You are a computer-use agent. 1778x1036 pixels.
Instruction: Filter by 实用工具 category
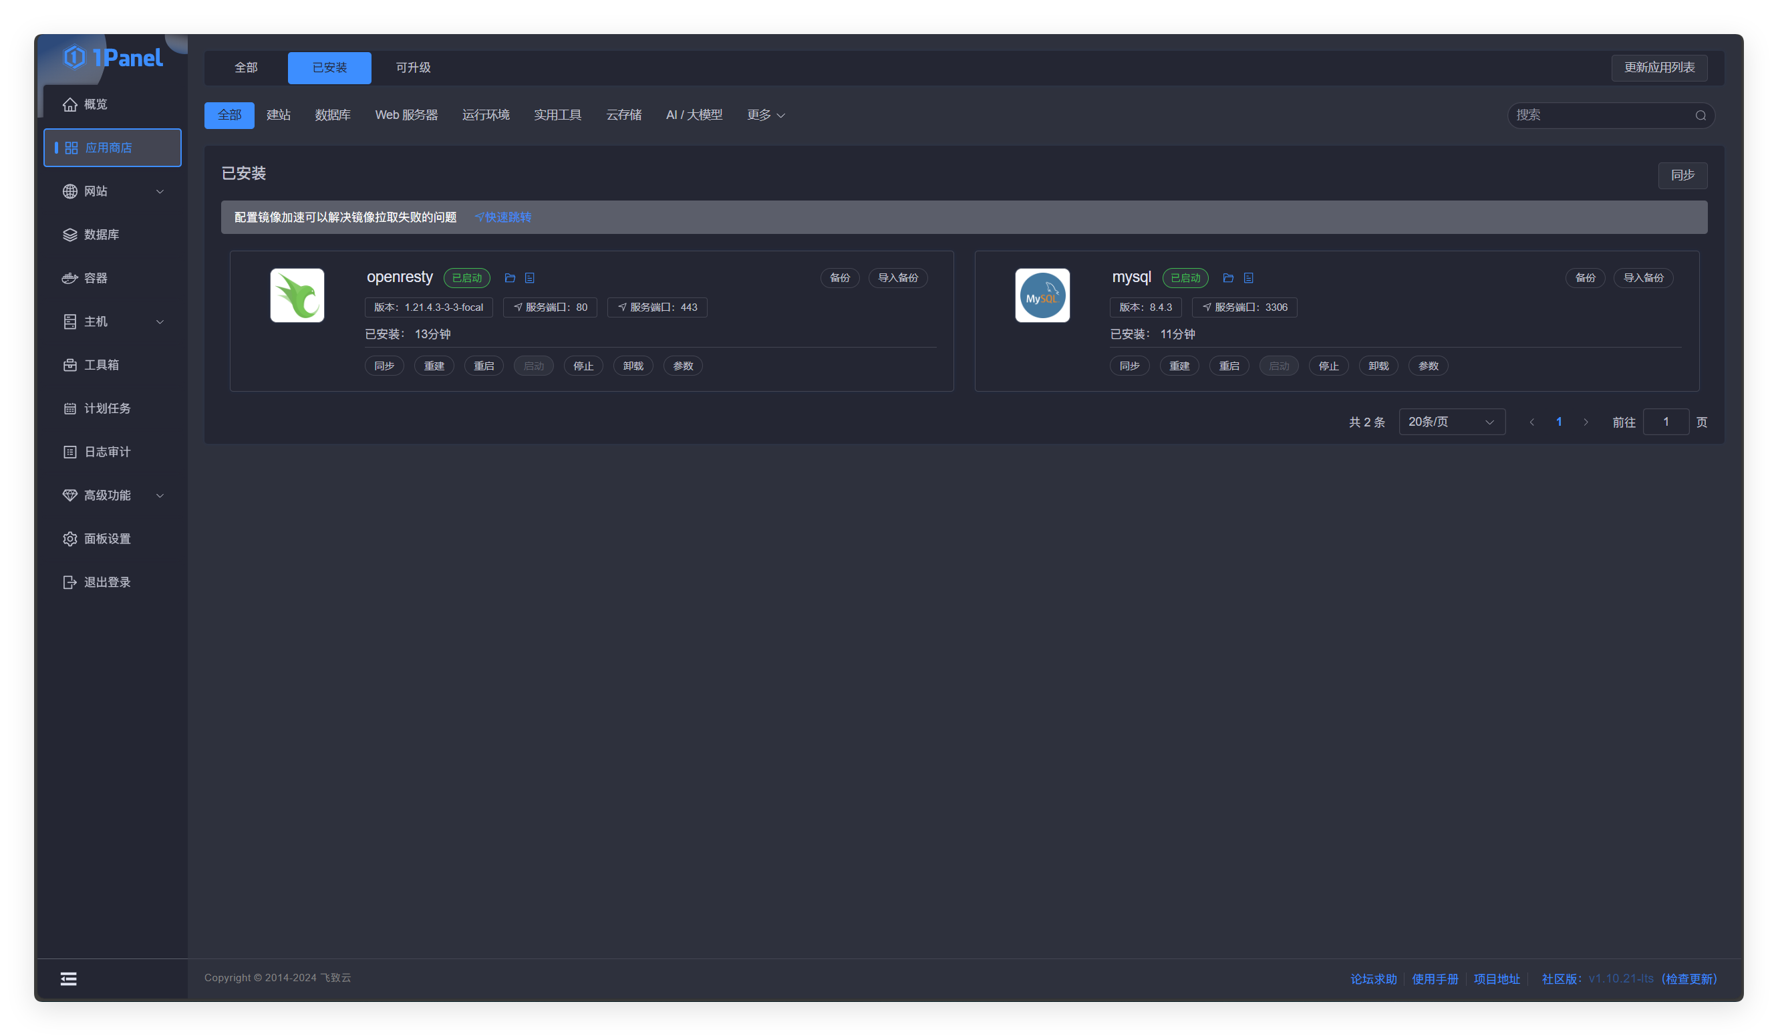coord(557,115)
